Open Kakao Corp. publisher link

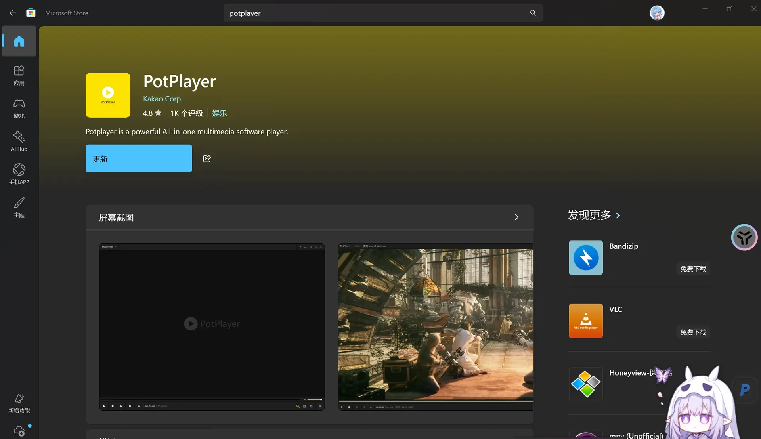point(163,99)
